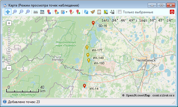Clear the map with broom icon
The image size is (178, 107).
(93, 12)
